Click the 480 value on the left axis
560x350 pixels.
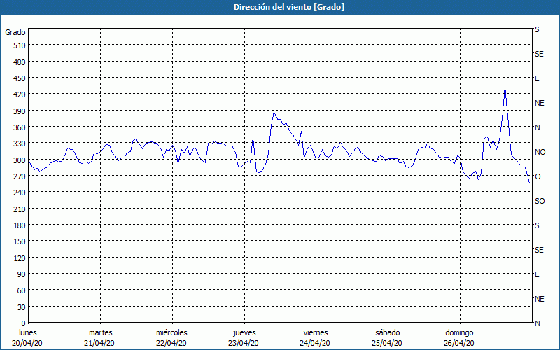coord(20,62)
